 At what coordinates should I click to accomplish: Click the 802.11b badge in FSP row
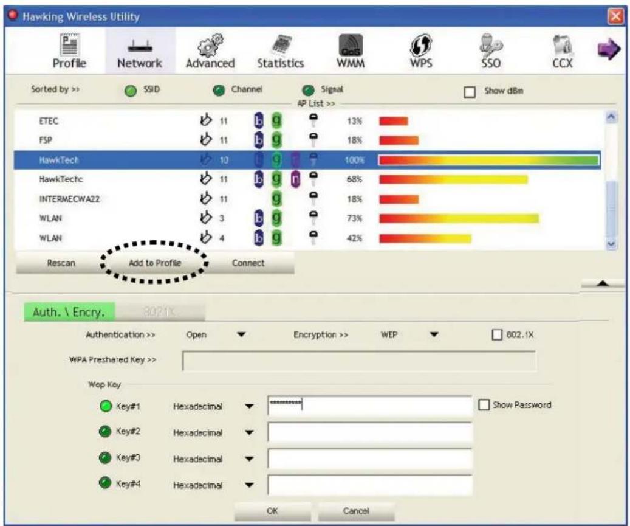[259, 140]
